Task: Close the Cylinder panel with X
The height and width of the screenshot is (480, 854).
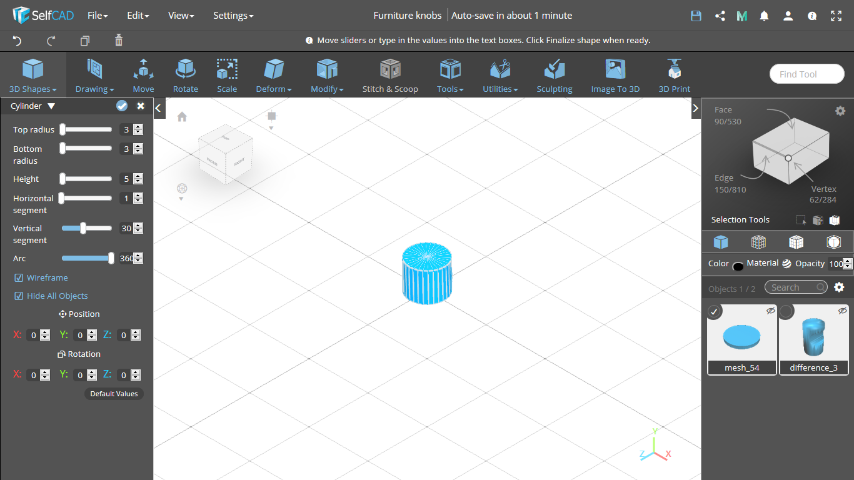Action: [x=141, y=106]
